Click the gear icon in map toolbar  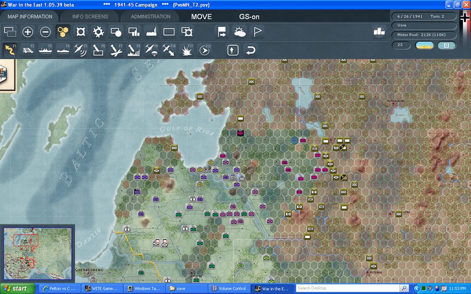pyautogui.click(x=99, y=32)
